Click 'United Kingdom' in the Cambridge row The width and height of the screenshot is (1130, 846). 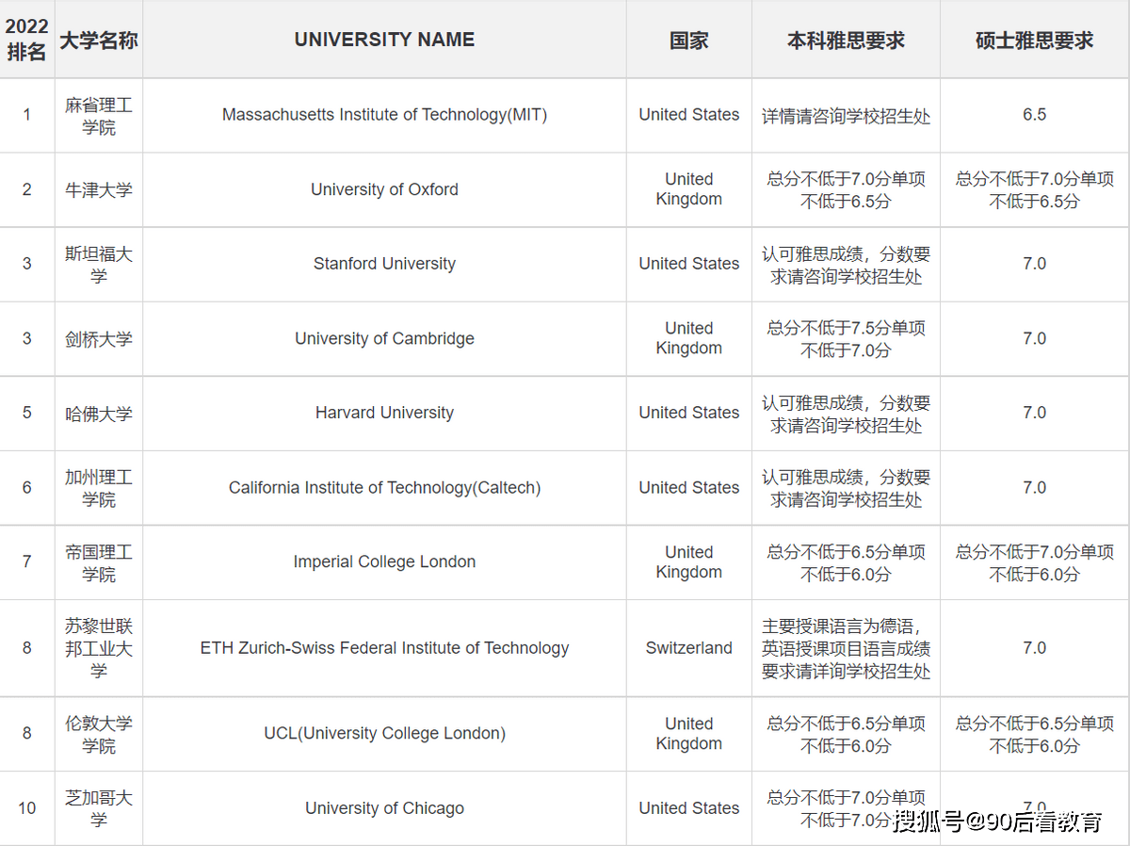click(689, 338)
